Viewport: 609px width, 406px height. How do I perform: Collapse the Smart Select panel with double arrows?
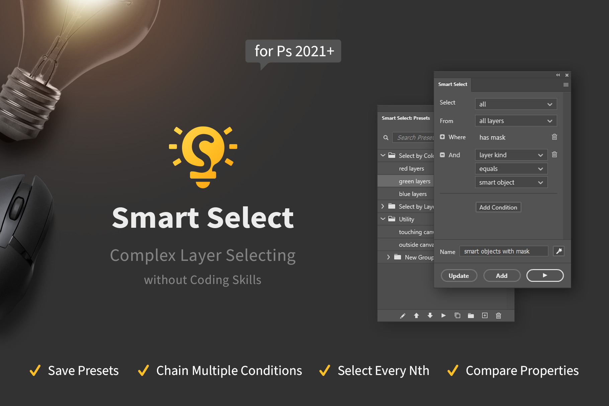click(558, 75)
